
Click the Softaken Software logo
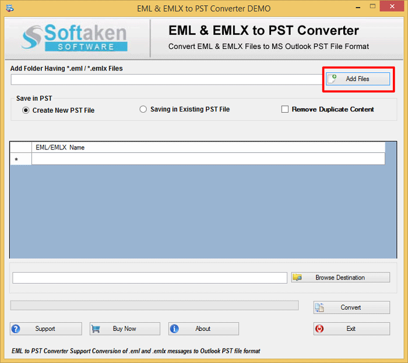pos(75,37)
